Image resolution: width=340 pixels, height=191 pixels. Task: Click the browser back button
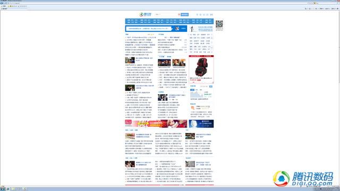click(2, 3)
